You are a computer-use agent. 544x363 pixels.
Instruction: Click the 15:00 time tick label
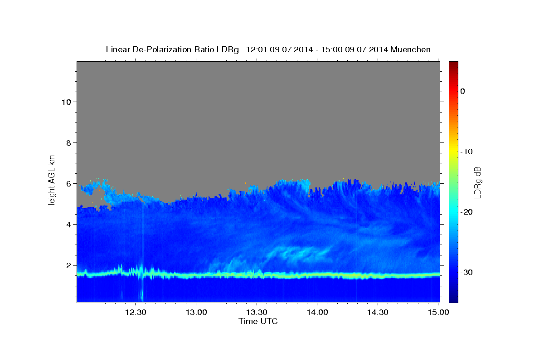pyautogui.click(x=438, y=312)
